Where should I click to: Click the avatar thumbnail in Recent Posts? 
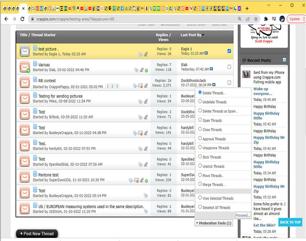pyautogui.click(x=246, y=74)
